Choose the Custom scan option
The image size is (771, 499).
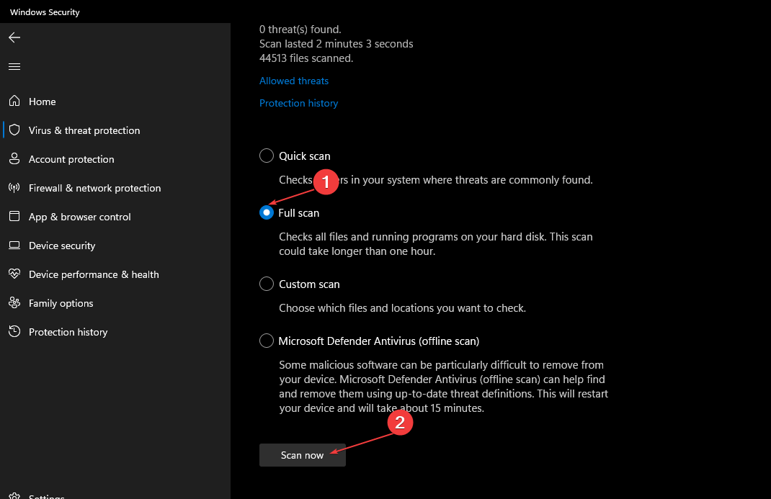click(266, 284)
